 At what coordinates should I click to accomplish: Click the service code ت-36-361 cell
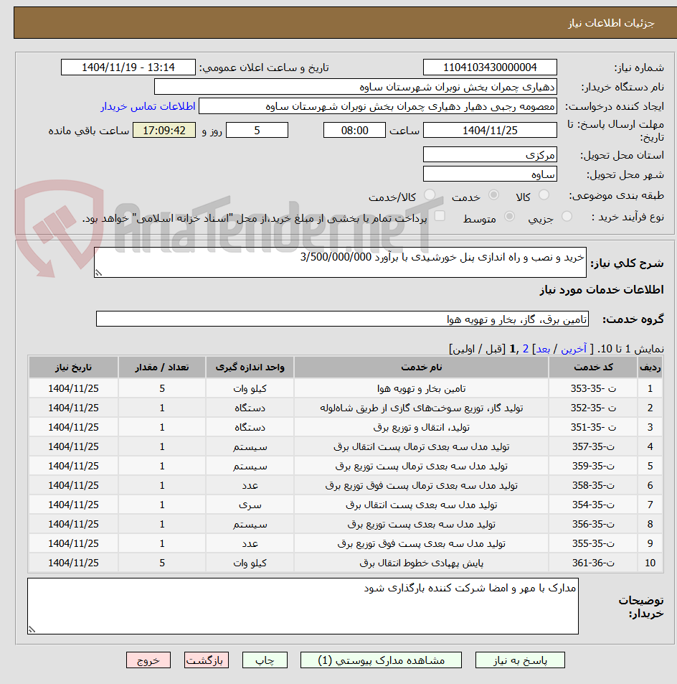coord(593,563)
